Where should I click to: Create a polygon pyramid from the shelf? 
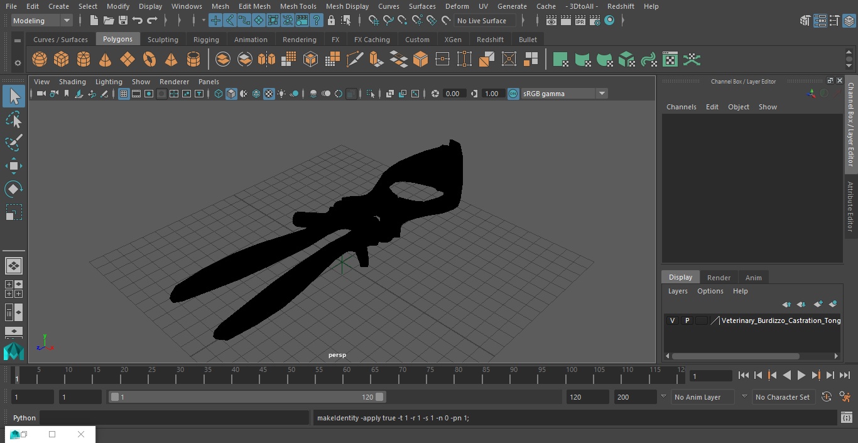(171, 60)
